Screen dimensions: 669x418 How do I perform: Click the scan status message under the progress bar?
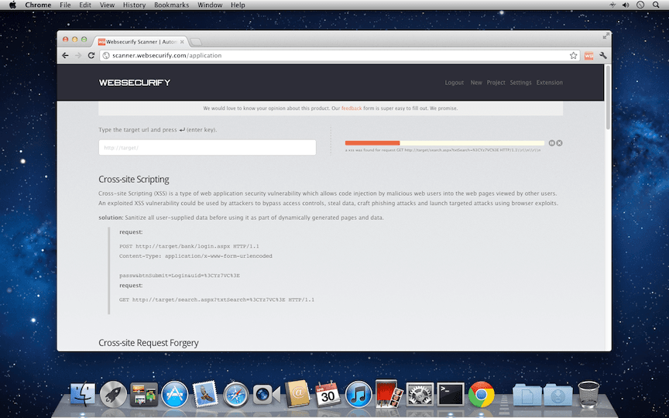click(443, 150)
